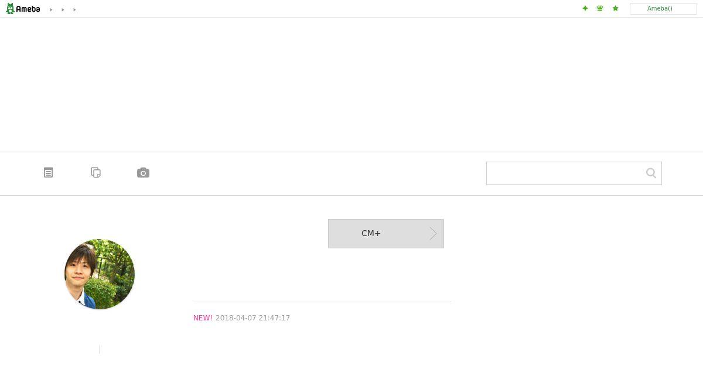The width and height of the screenshot is (703, 369).
Task: Open the circular profile photo
Action: tap(100, 274)
